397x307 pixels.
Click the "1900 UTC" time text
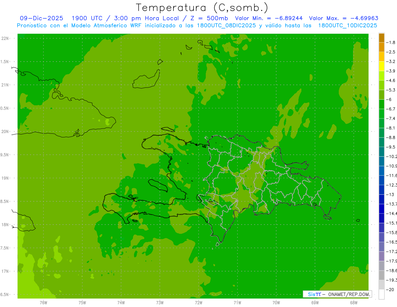pyautogui.click(x=87, y=18)
